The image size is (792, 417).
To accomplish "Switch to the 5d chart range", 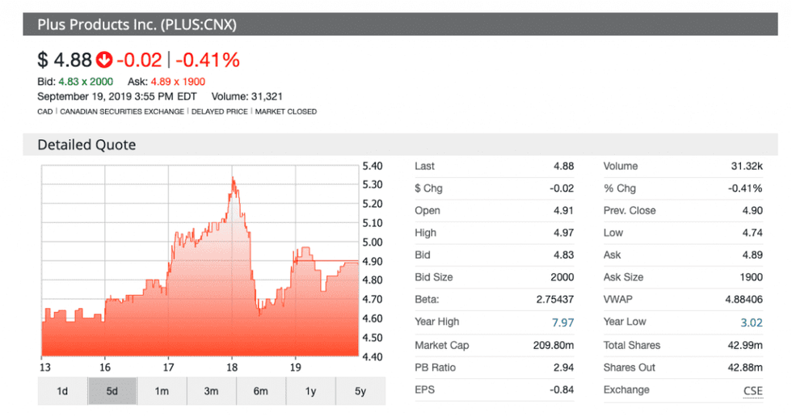I will click(x=112, y=392).
